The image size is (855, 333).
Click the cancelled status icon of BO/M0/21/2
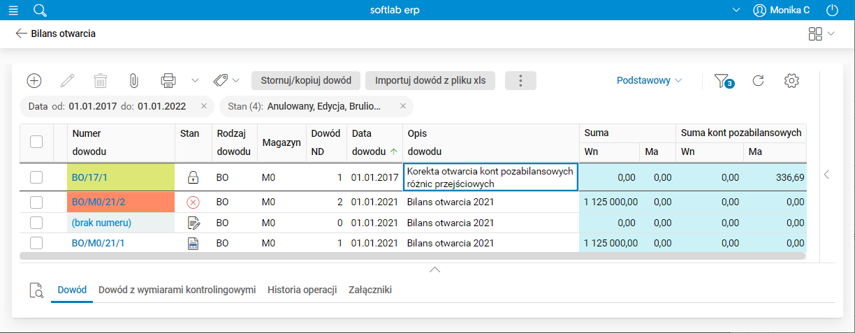[x=193, y=202]
